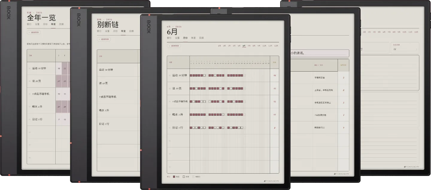
Task: Jump to 1月 in center month strip
Action: click(x=219, y=46)
